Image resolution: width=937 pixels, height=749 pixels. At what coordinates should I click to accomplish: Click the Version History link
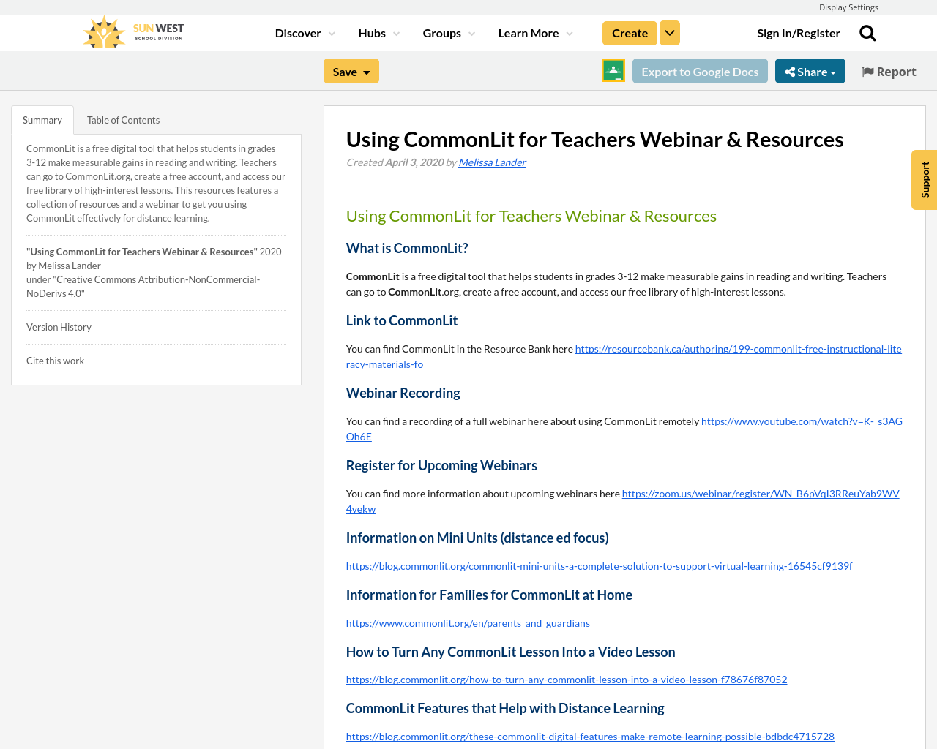click(x=59, y=327)
